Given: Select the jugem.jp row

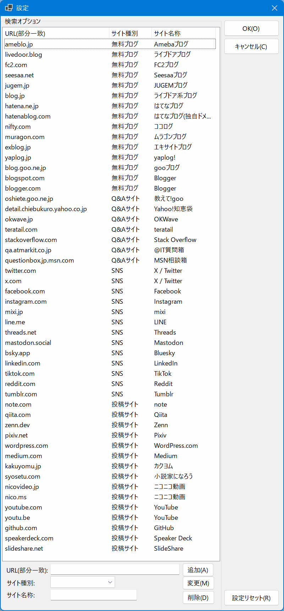Looking at the screenshot, I should coord(110,85).
